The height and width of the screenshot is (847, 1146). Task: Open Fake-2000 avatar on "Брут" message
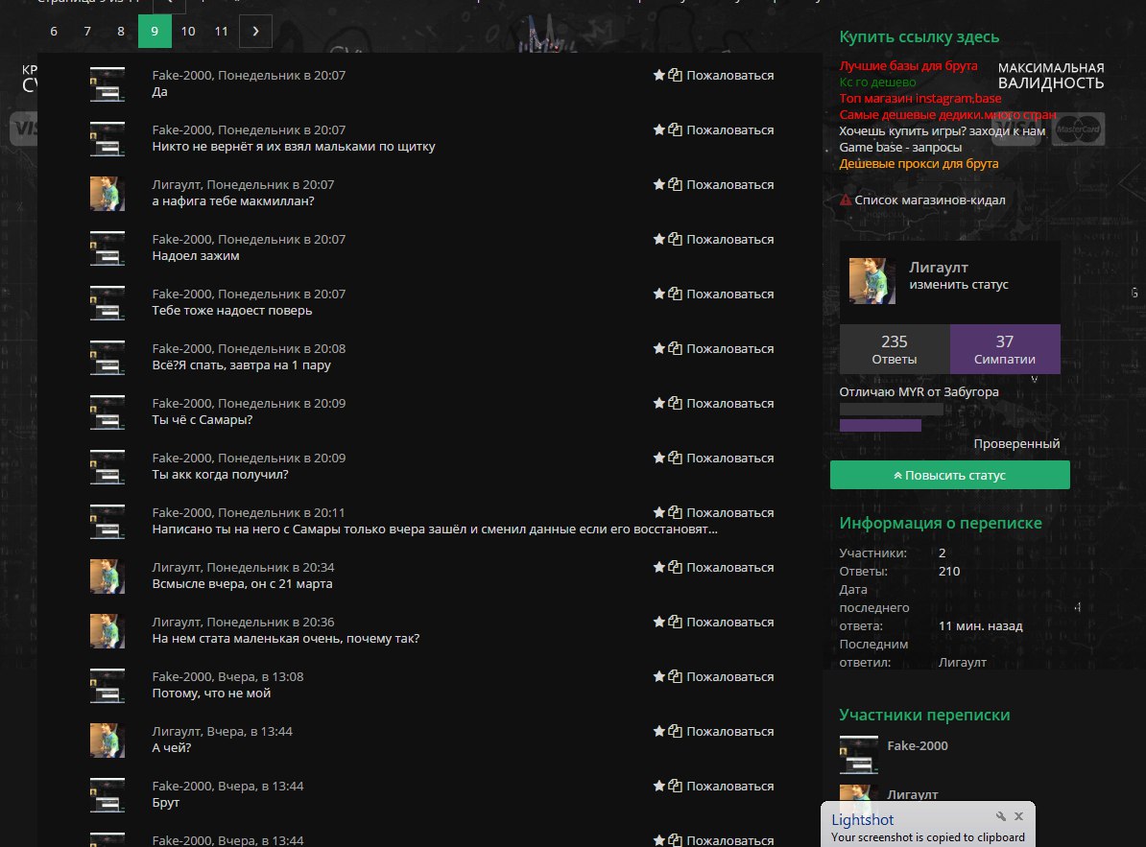107,795
